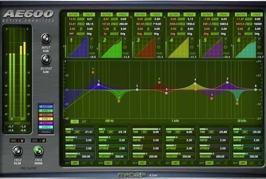
Task: Click the OUTPUT gain knob
Action: click(46, 60)
